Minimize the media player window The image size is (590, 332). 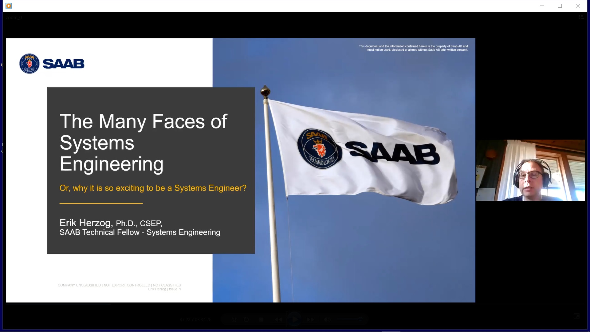[542, 6]
